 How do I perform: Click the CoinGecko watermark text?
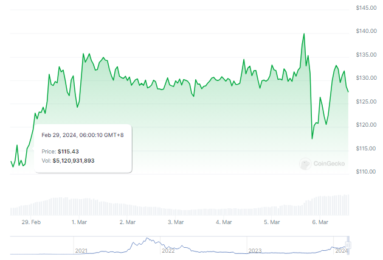330,164
